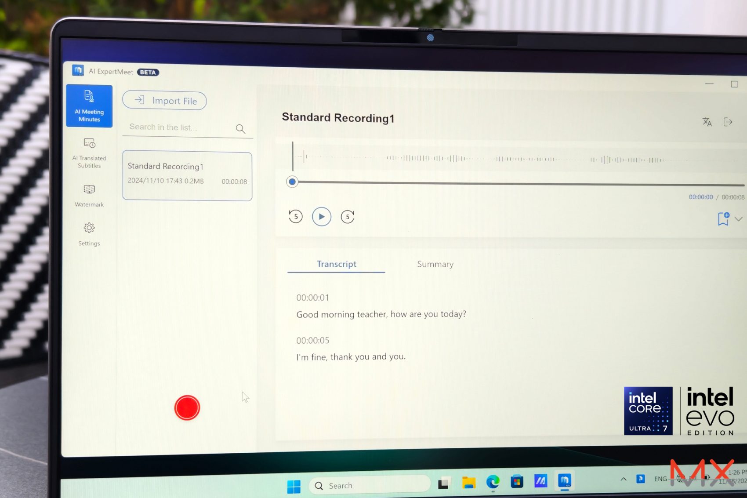Image resolution: width=747 pixels, height=498 pixels.
Task: Select the Standard Recording1 list entry
Action: coord(187,176)
